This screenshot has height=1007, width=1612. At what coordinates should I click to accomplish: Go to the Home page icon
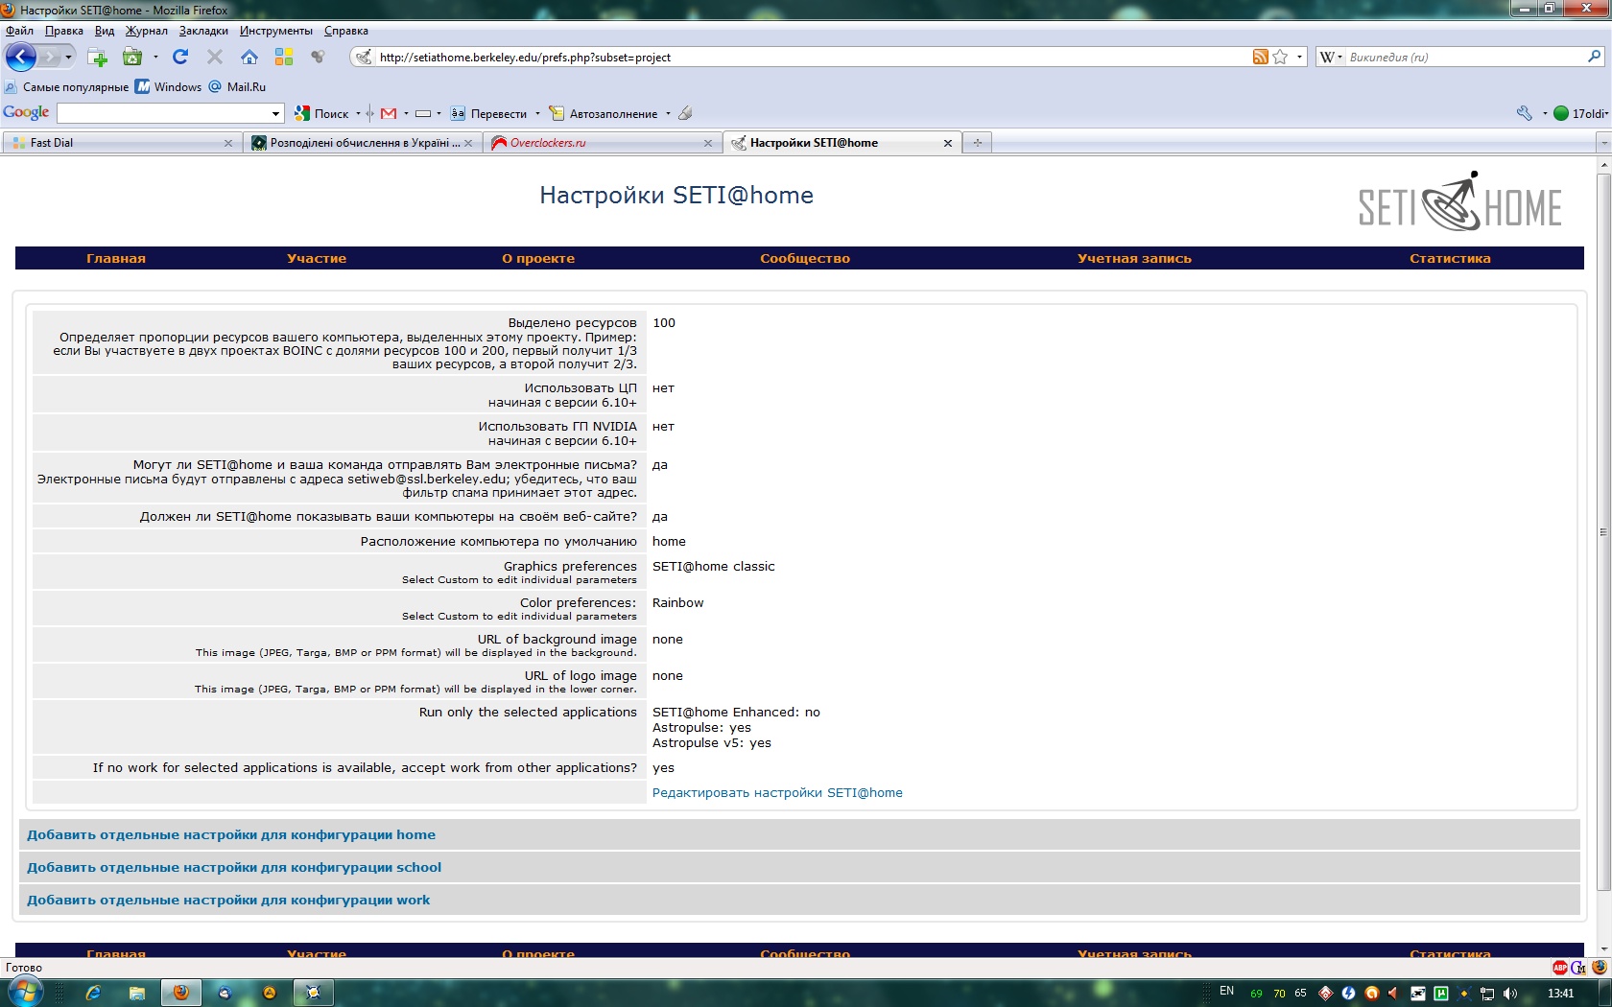tap(249, 58)
